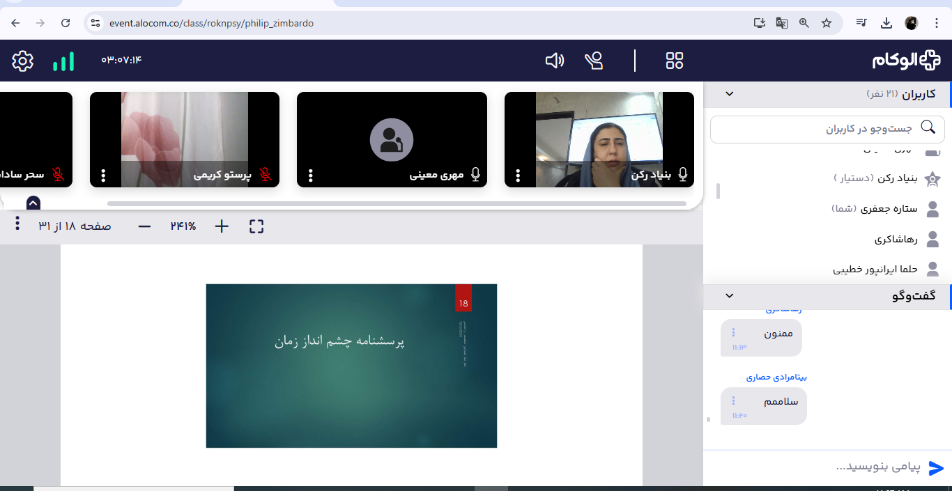952x491 pixels.
Task: Collapse the کاربران users panel chevron
Action: point(730,94)
